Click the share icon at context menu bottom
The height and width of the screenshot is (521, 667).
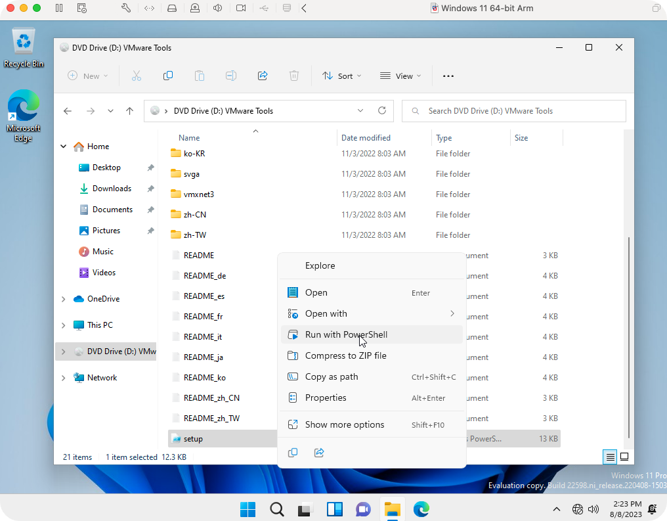319,453
